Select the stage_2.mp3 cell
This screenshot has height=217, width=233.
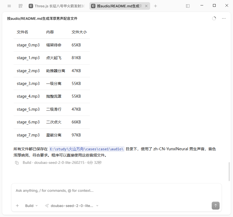point(28,71)
